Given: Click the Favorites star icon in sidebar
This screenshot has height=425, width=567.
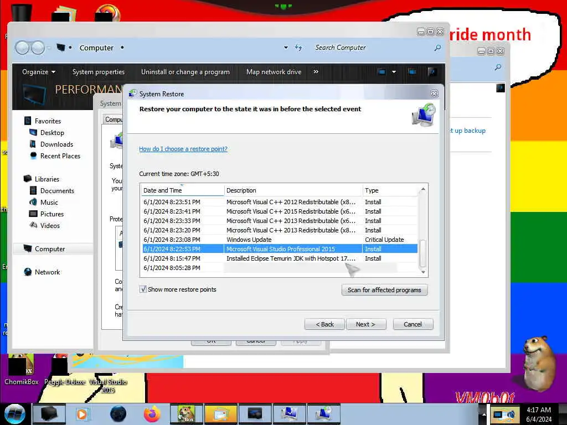Looking at the screenshot, I should pos(28,121).
